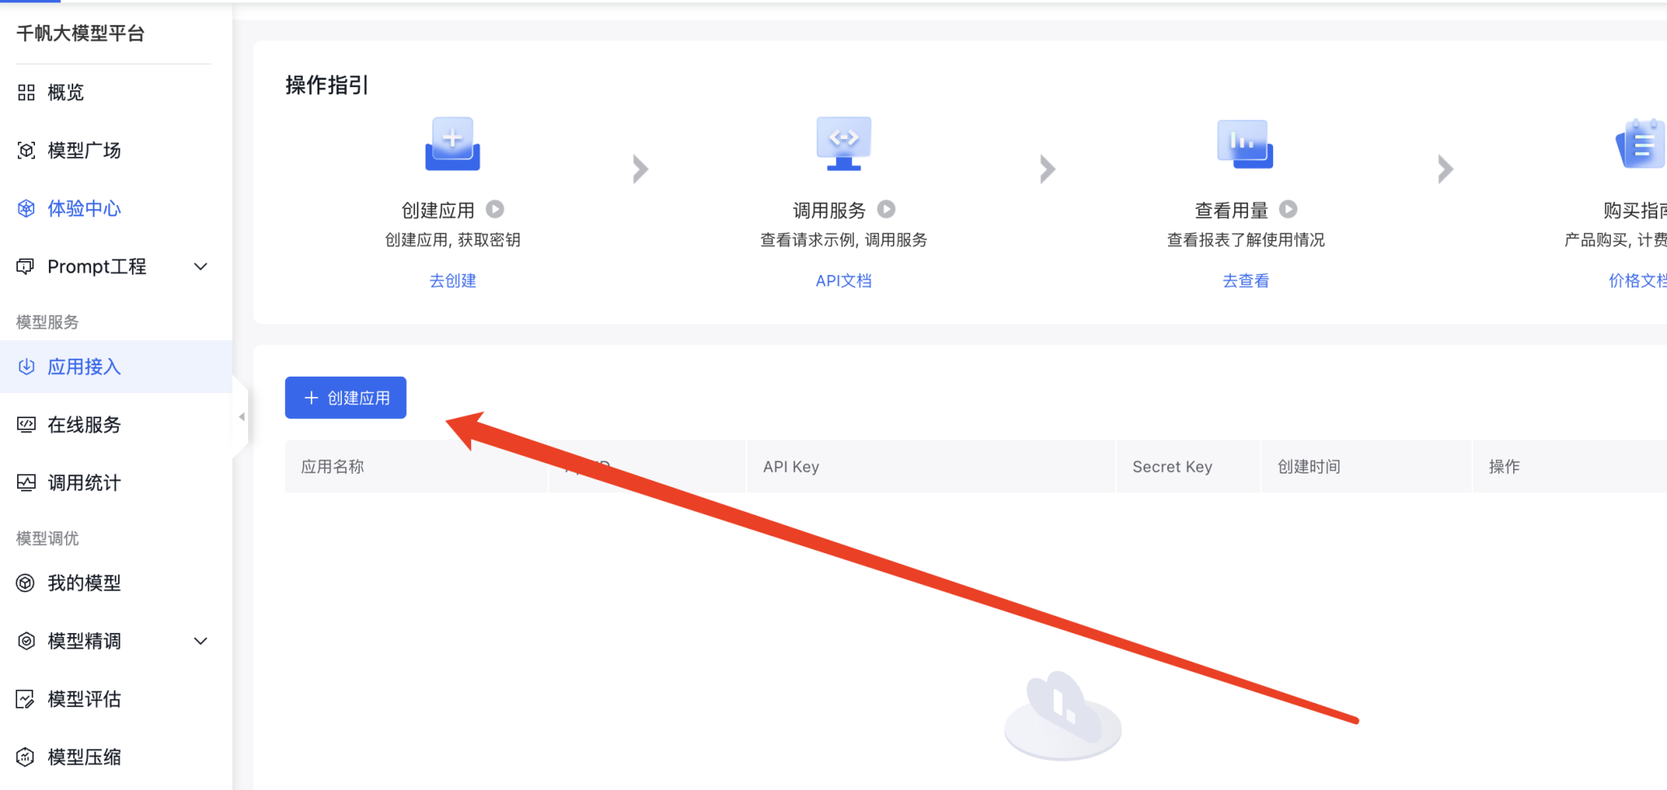
Task: Go to 体验中心 in sidebar
Action: click(x=83, y=209)
